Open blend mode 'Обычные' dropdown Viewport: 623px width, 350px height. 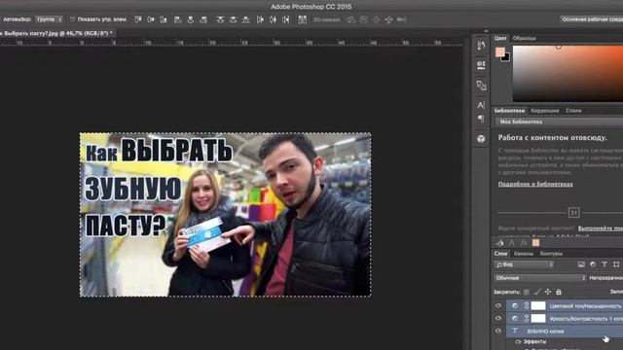tap(540, 278)
